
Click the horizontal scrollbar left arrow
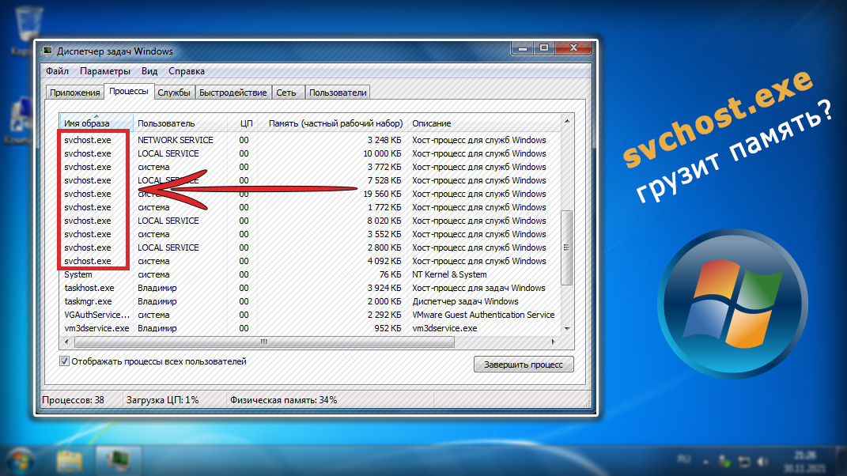coord(66,342)
